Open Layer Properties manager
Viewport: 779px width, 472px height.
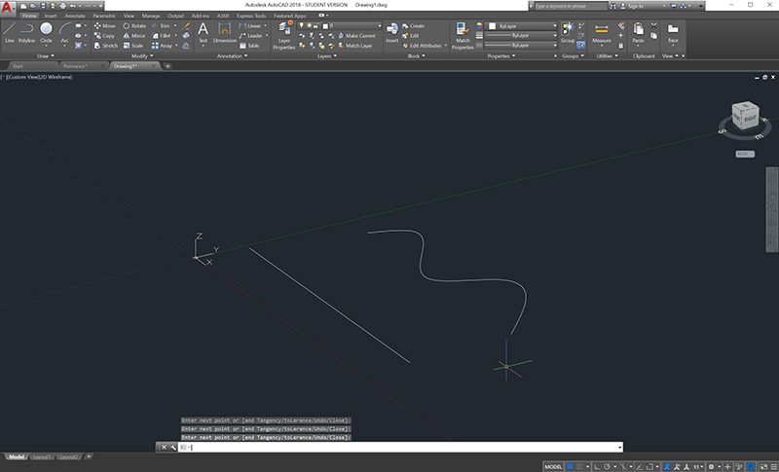[283, 35]
